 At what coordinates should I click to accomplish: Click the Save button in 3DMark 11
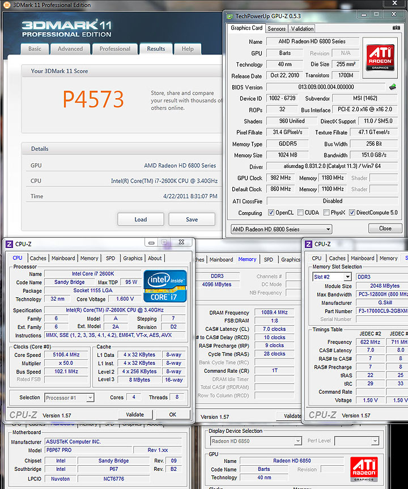point(192,219)
